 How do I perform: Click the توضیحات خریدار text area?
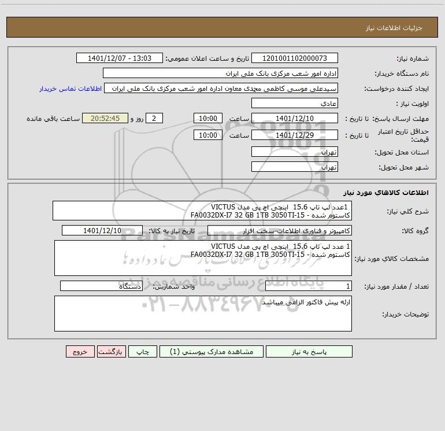203,314
